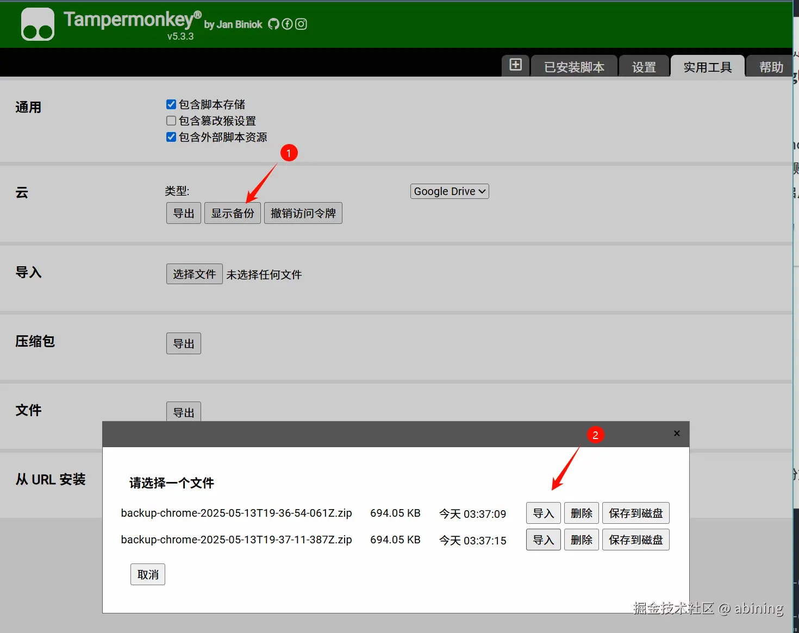Toggle 包含外部脚本资源 checkbox
Image resolution: width=799 pixels, height=633 pixels.
(171, 137)
